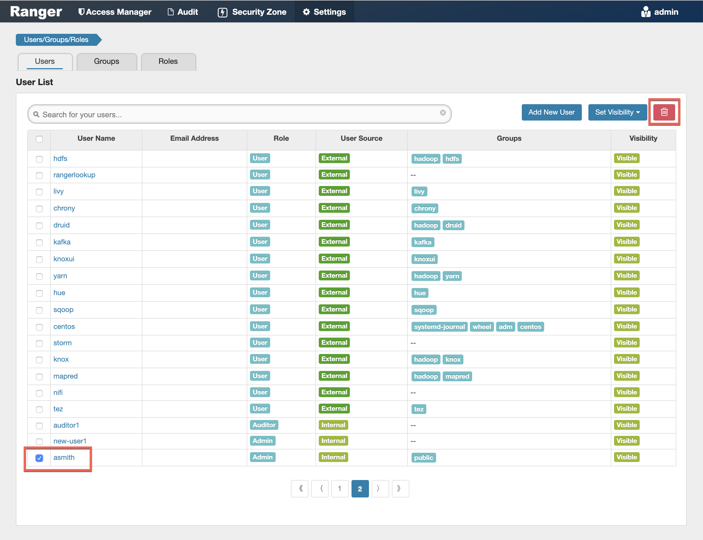
Task: Go to last page double-arrow icon
Action: coord(400,488)
